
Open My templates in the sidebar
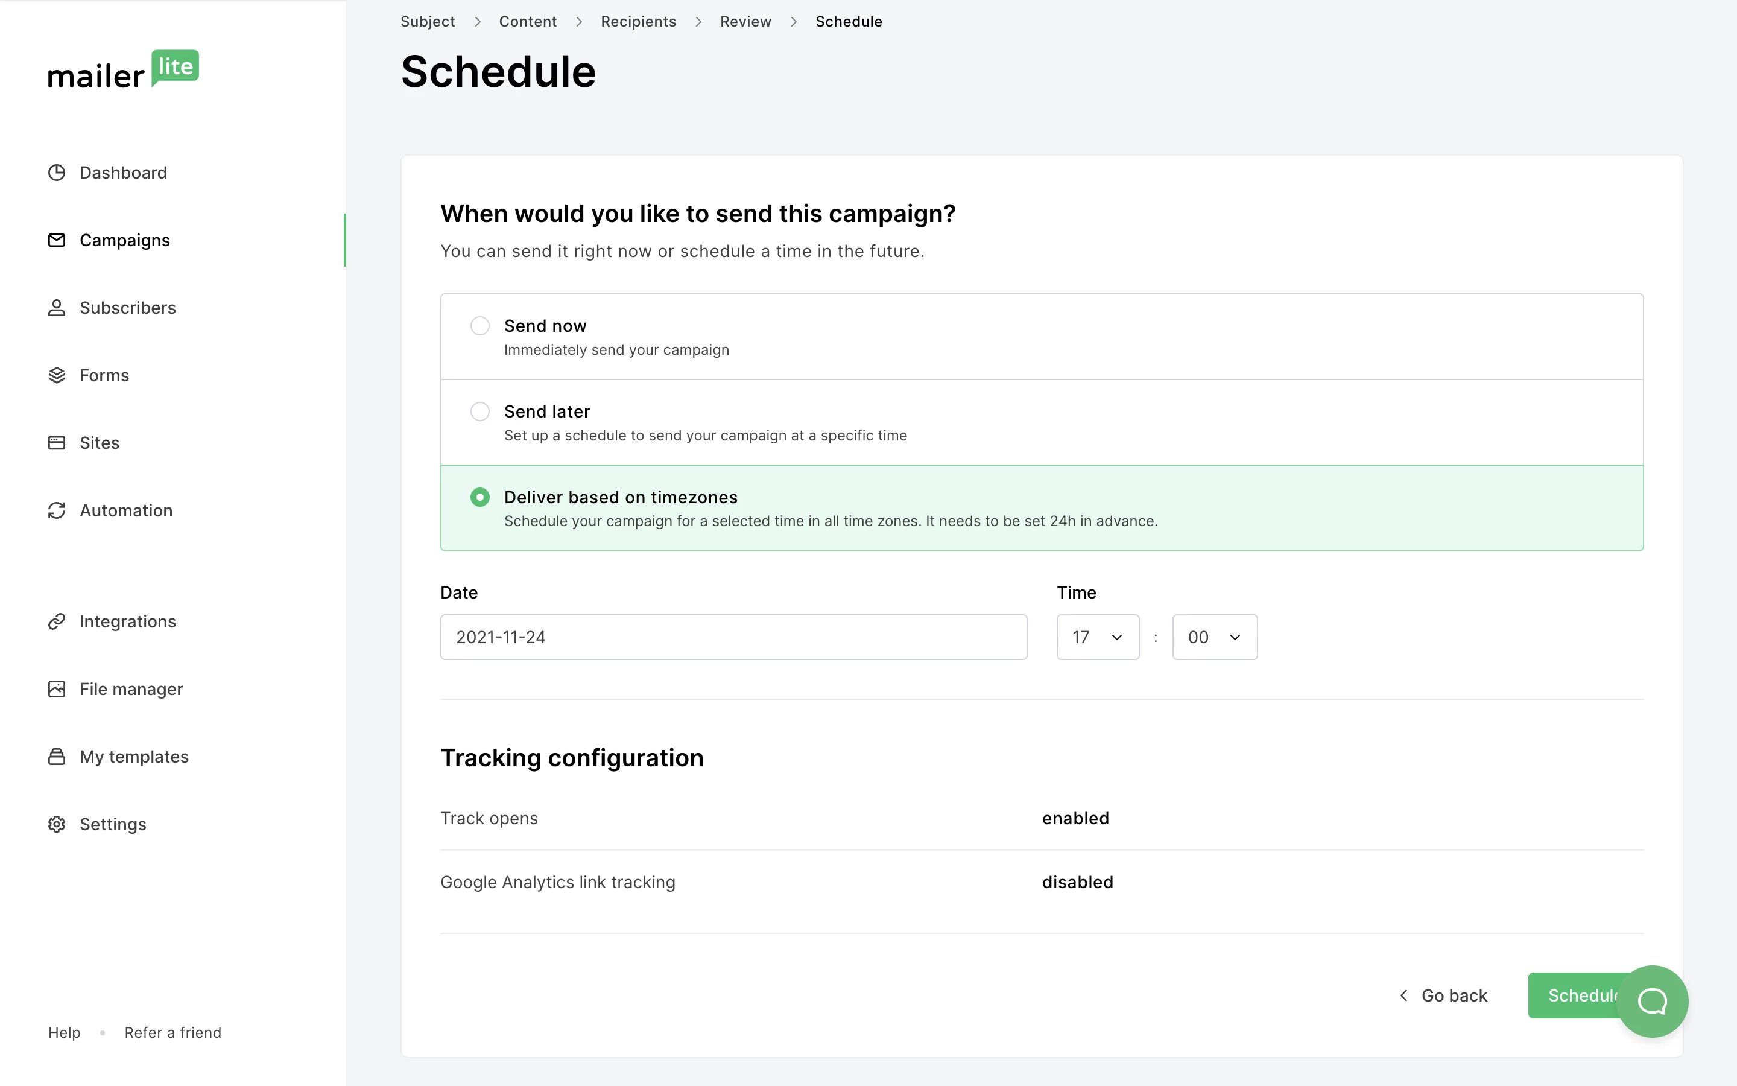click(x=133, y=757)
